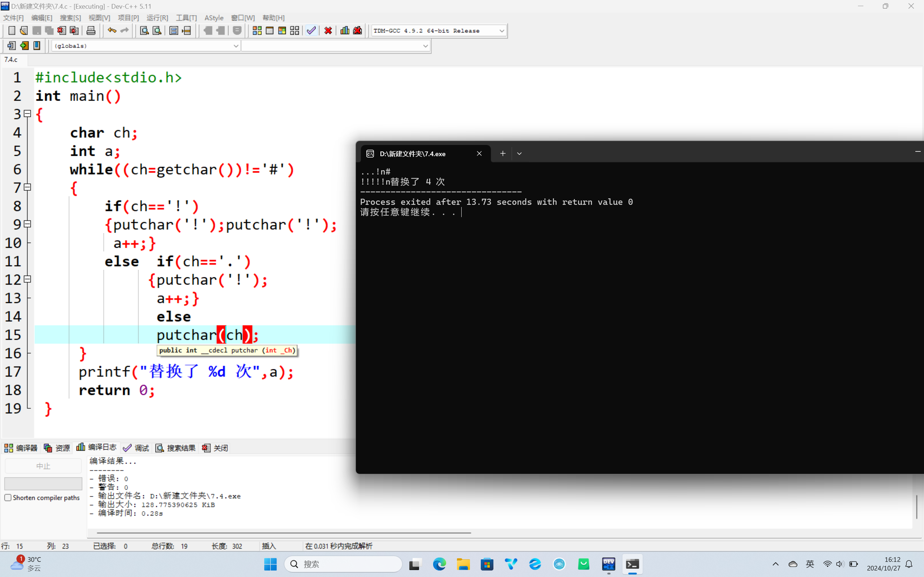Click the red X stop execution icon

328,31
